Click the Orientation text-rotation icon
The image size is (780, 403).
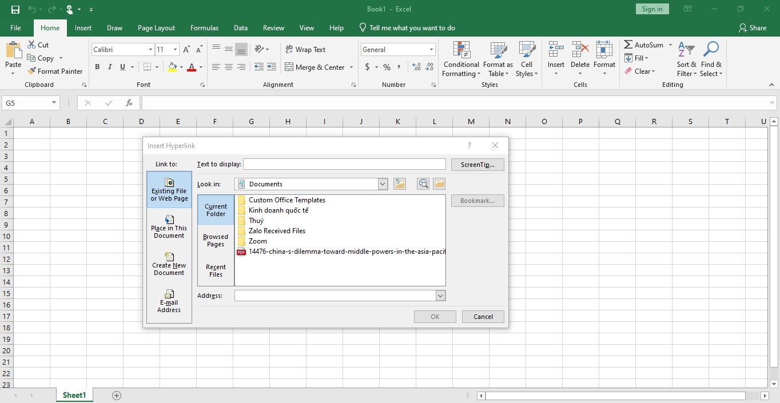pyautogui.click(x=260, y=49)
